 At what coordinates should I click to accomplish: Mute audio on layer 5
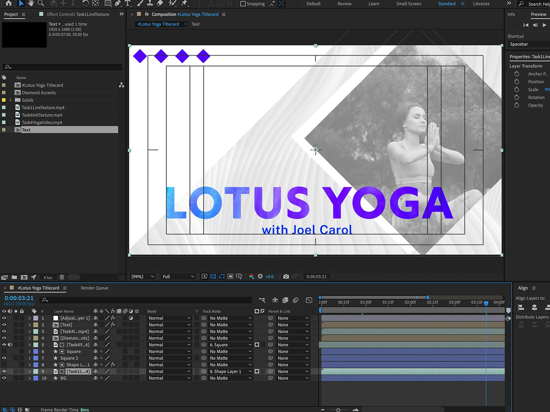click(10, 345)
